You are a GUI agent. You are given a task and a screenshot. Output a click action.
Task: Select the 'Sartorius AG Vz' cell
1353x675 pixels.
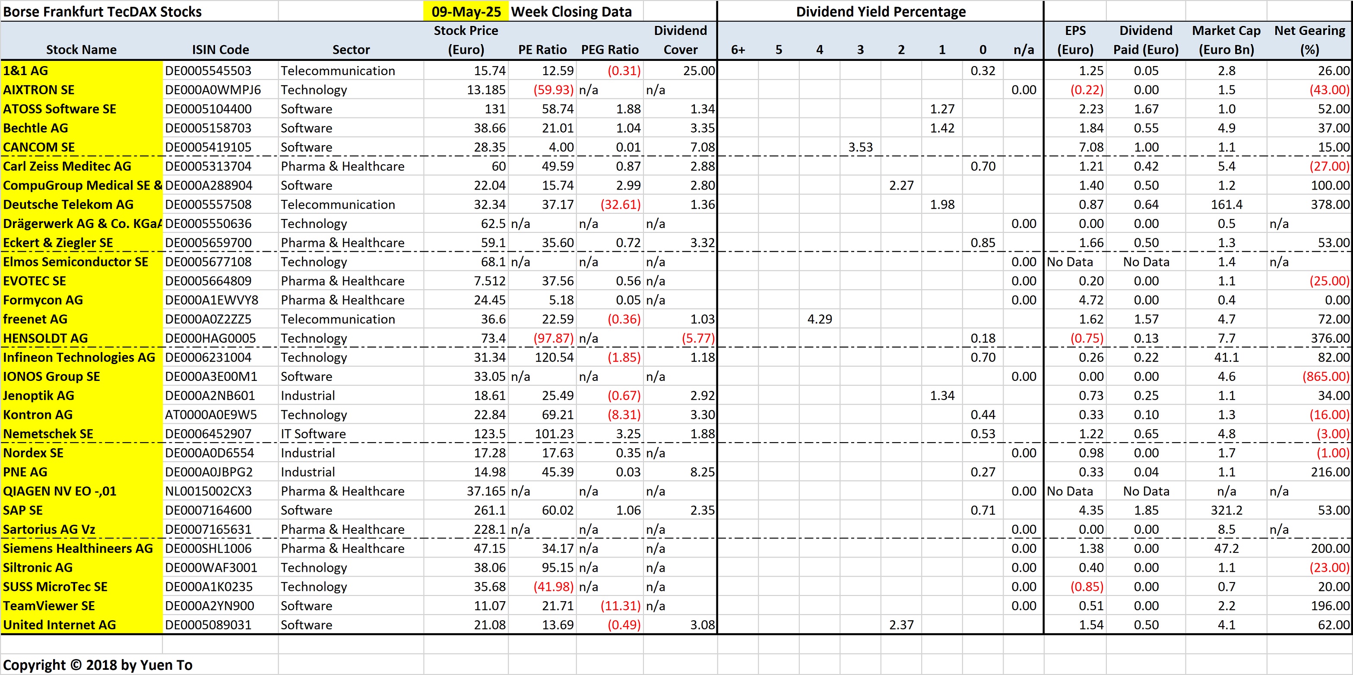[x=82, y=529]
